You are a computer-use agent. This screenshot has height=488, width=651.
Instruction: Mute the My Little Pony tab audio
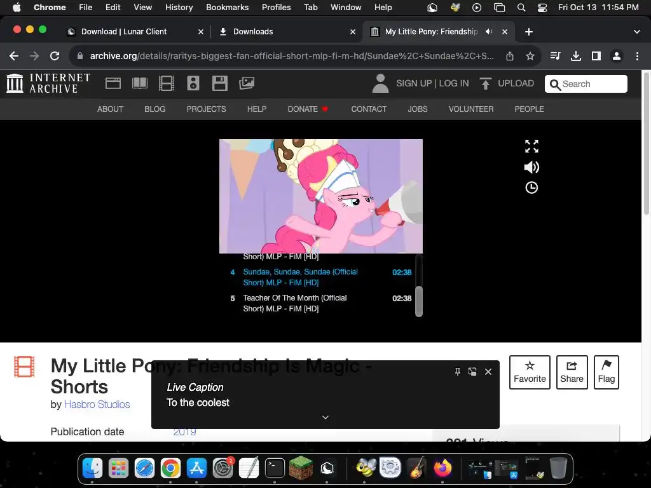click(x=489, y=32)
